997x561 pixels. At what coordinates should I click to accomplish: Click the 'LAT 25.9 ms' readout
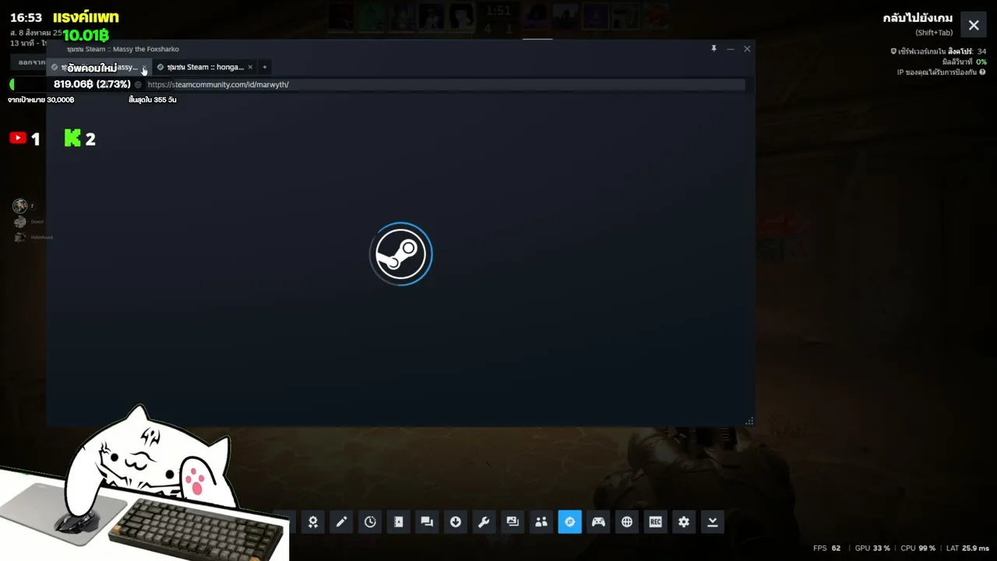tap(967, 548)
